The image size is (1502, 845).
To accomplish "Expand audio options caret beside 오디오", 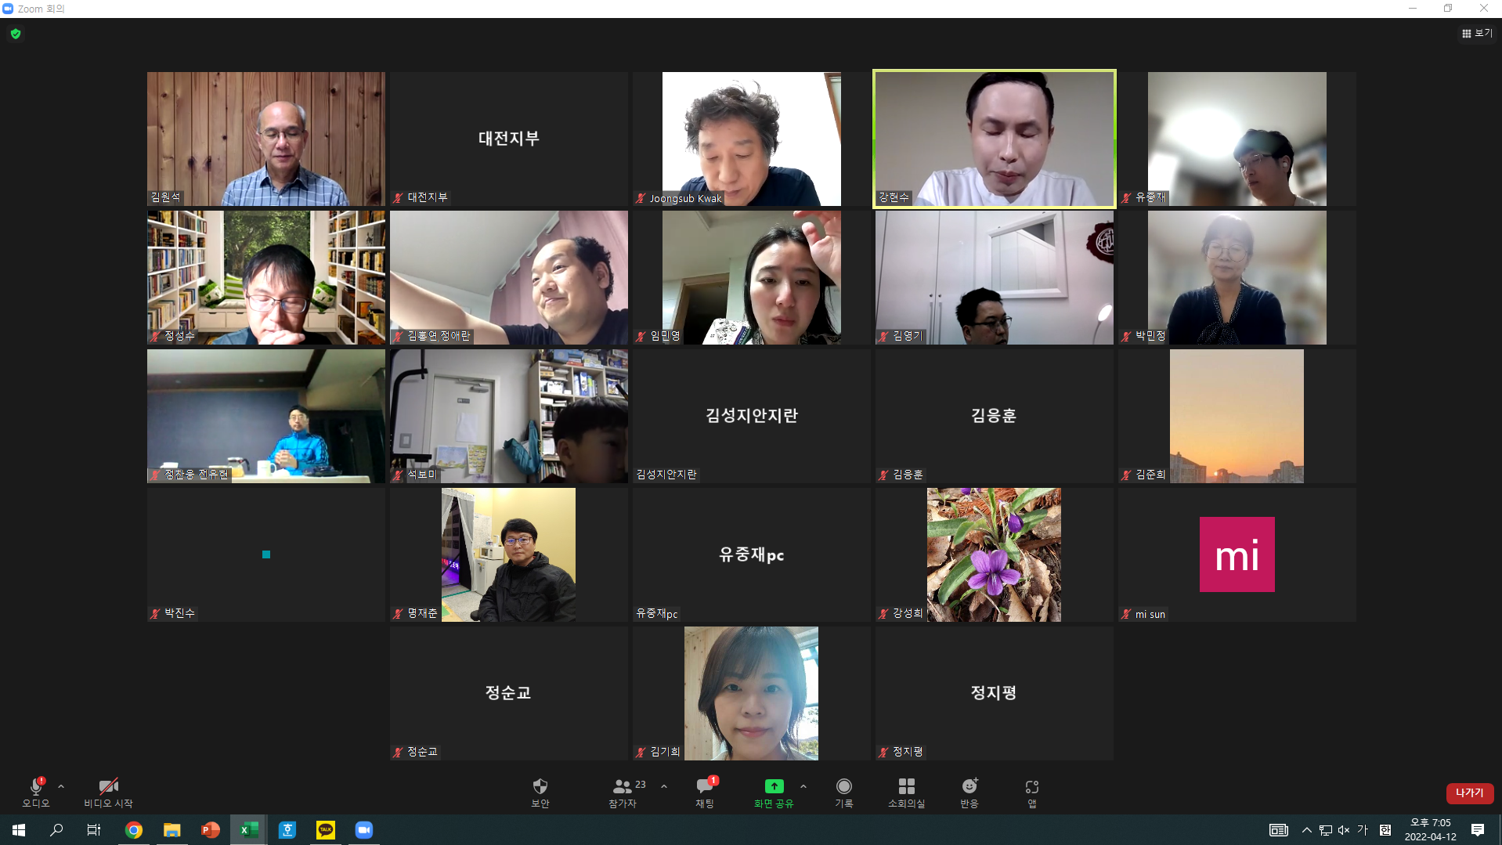I will point(61,786).
